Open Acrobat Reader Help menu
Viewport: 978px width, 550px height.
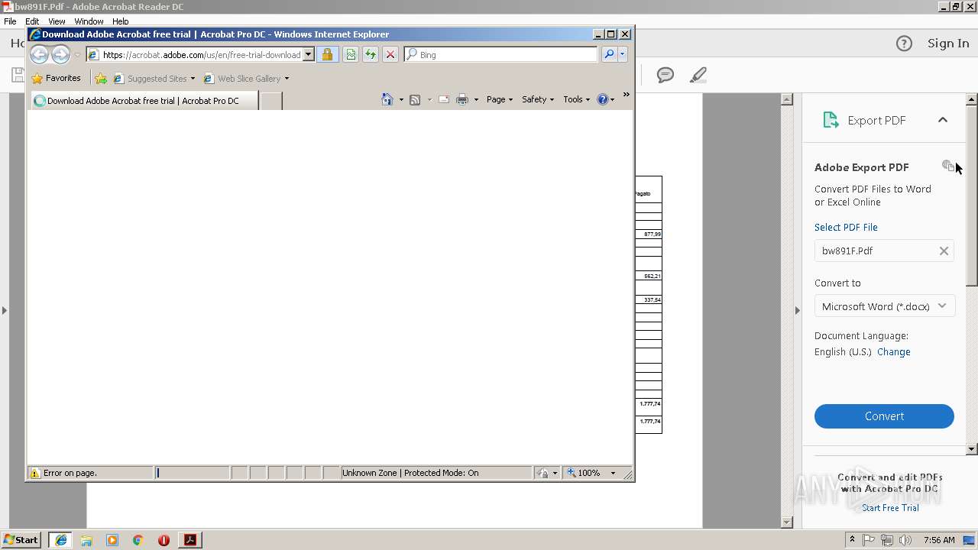(x=120, y=21)
